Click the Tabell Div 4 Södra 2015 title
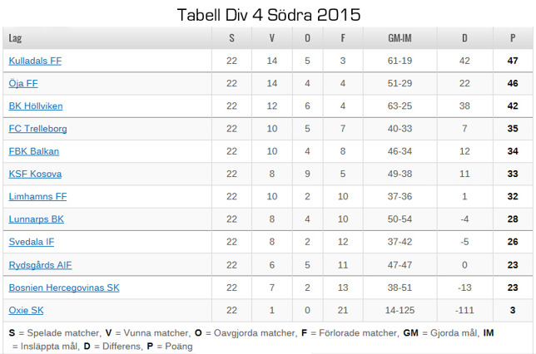 pyautogui.click(x=269, y=15)
